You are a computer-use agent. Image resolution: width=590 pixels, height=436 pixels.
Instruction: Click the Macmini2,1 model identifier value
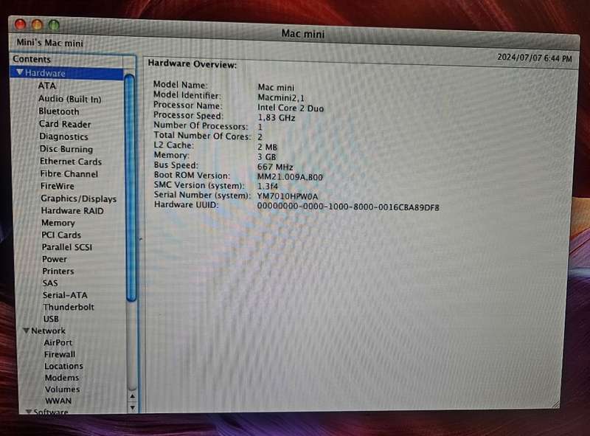point(281,97)
